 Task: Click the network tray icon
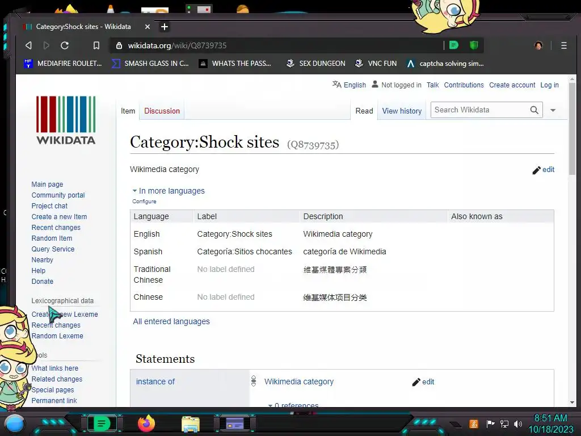(x=504, y=424)
